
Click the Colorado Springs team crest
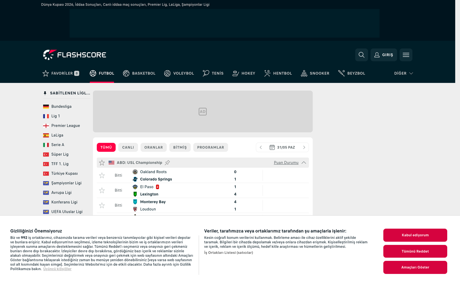click(135, 179)
